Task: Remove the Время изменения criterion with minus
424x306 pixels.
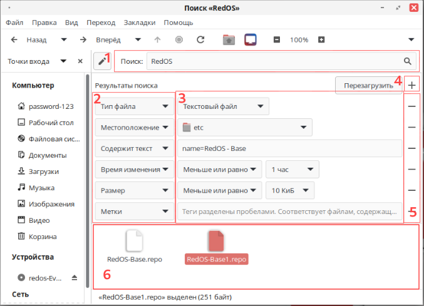Action: point(412,170)
